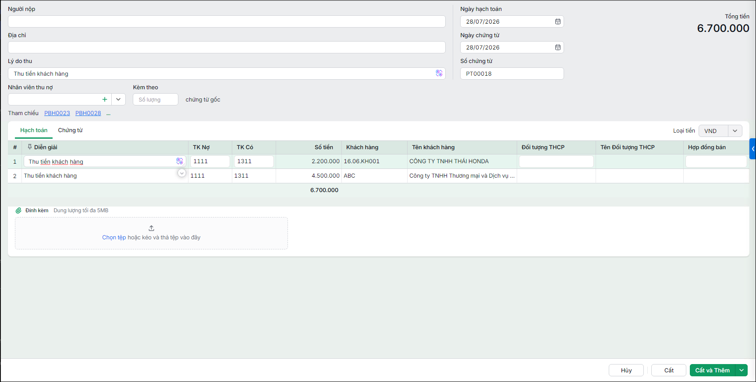
Task: Click customer code 16.06.KH001
Action: [x=374, y=161]
